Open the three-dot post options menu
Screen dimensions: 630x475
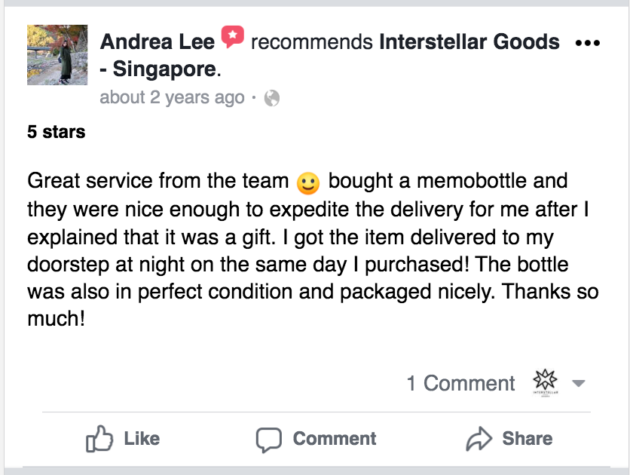click(588, 42)
